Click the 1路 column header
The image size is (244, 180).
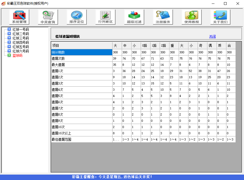tap(155, 45)
